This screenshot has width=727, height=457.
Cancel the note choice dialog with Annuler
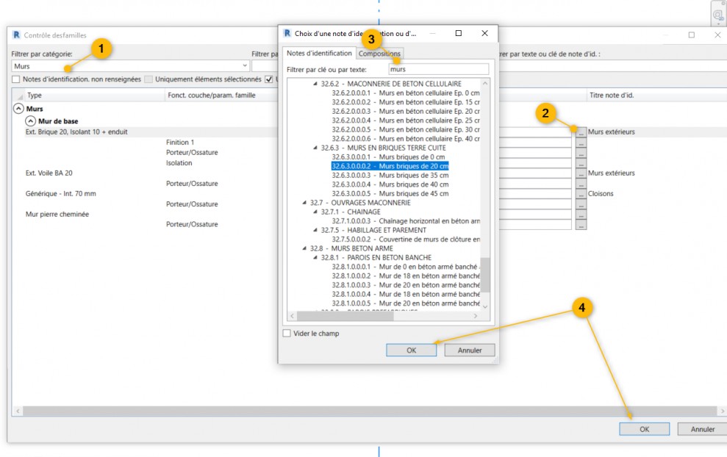pyautogui.click(x=470, y=350)
